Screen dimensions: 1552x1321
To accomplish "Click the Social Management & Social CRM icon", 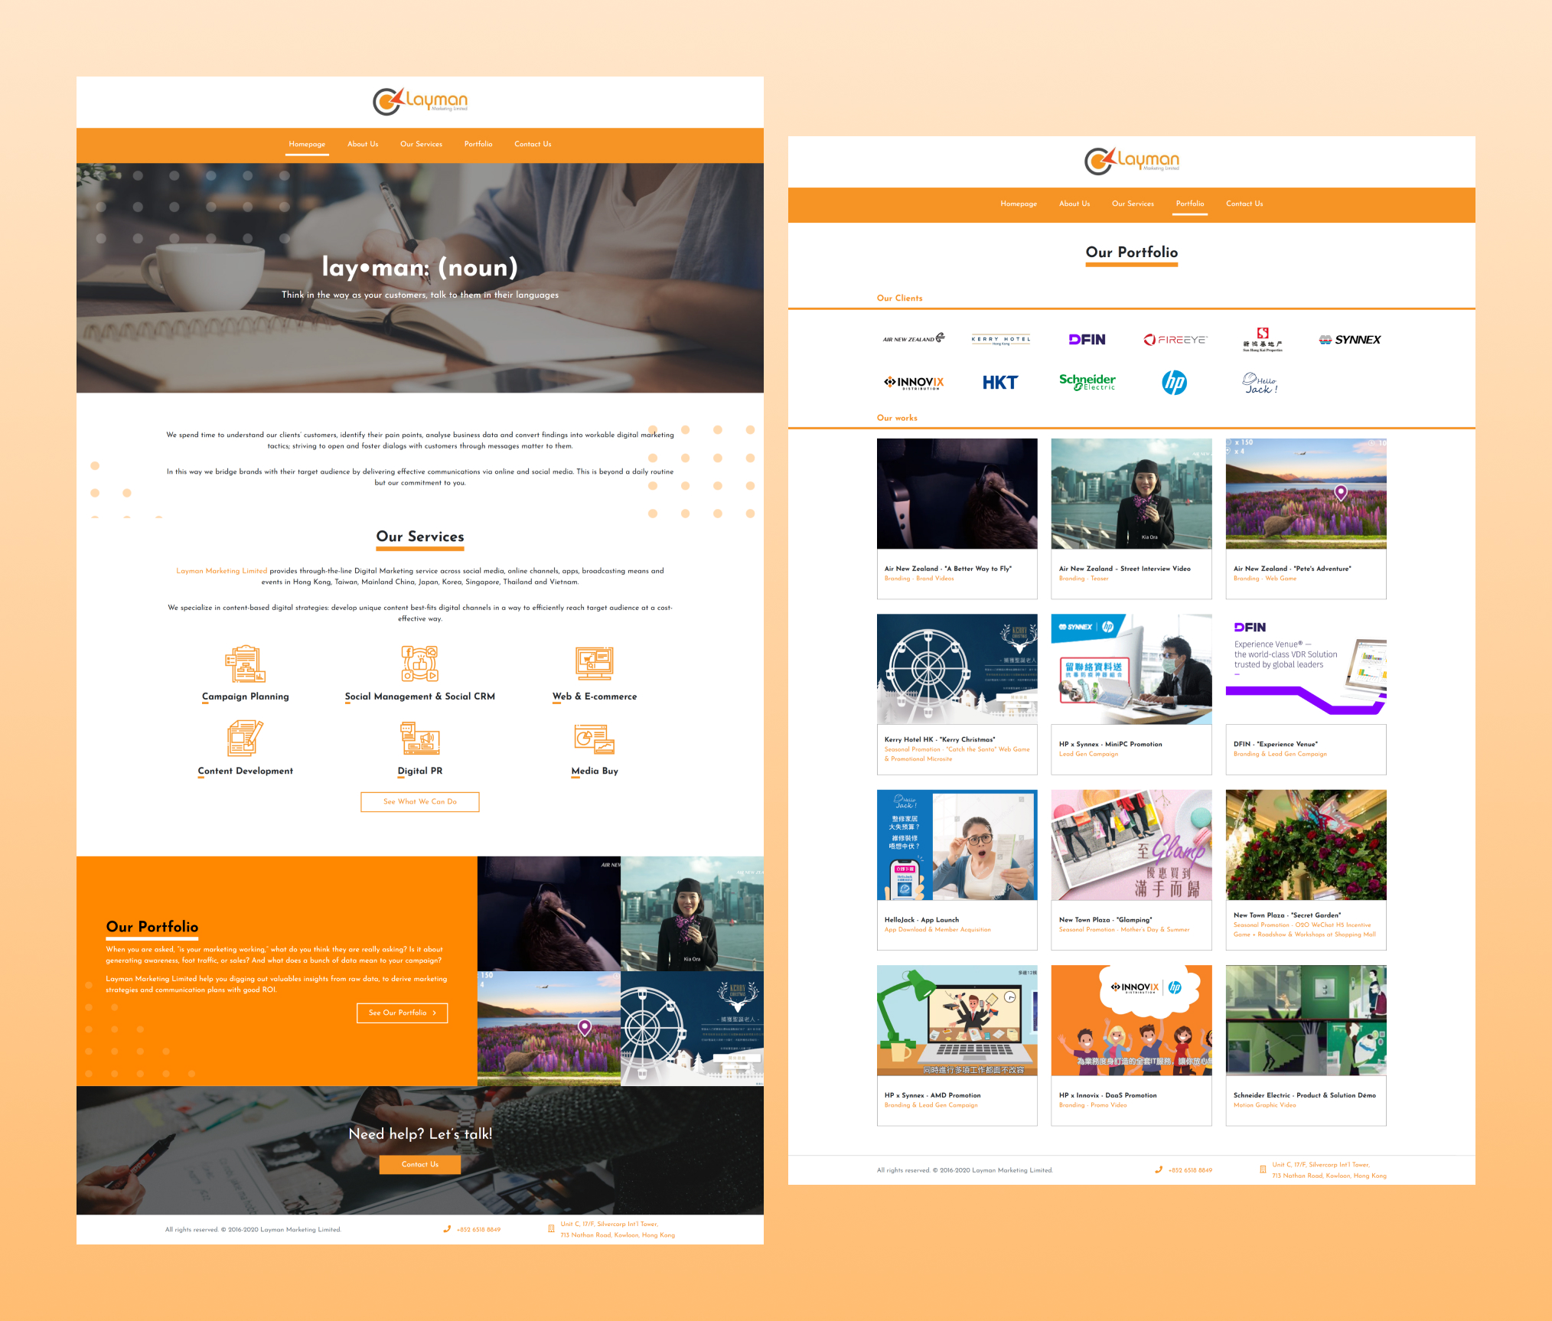I will pos(419,664).
